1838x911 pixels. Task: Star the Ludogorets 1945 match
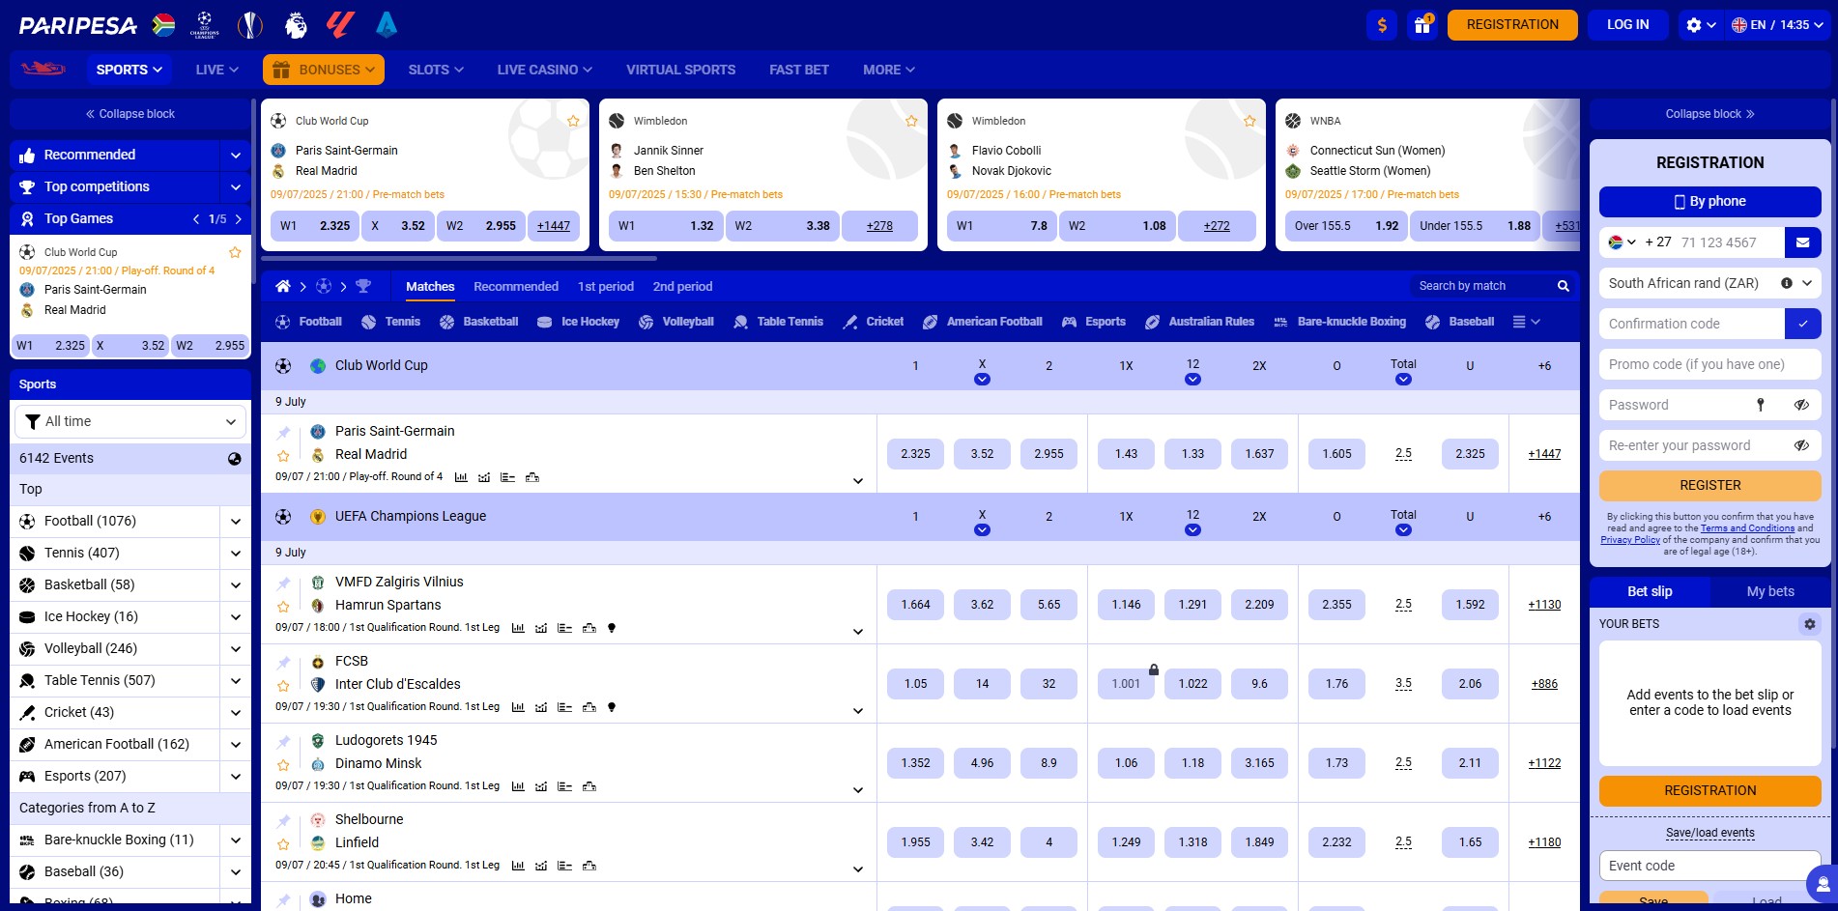tap(283, 765)
